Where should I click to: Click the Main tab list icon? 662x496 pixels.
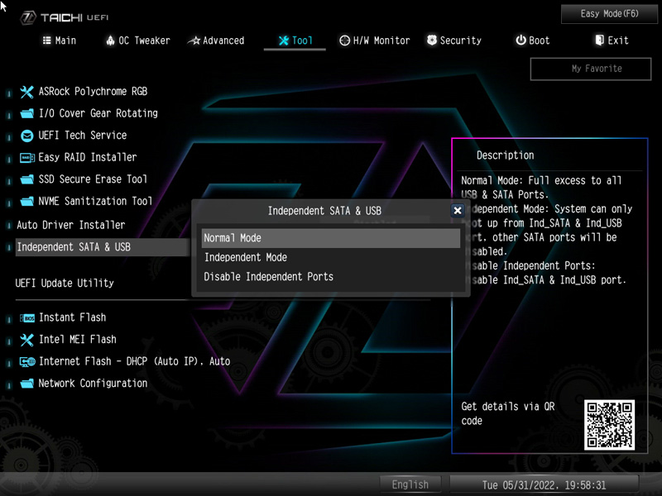(47, 41)
